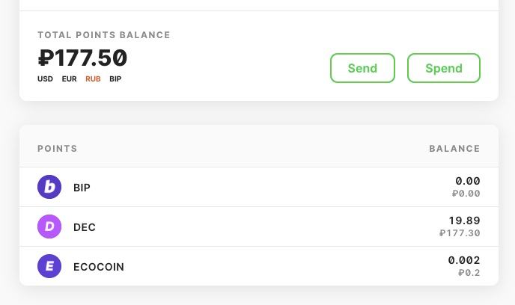515x305 pixels.
Task: Click the BIP balance 0.00 amount
Action: pyautogui.click(x=468, y=181)
